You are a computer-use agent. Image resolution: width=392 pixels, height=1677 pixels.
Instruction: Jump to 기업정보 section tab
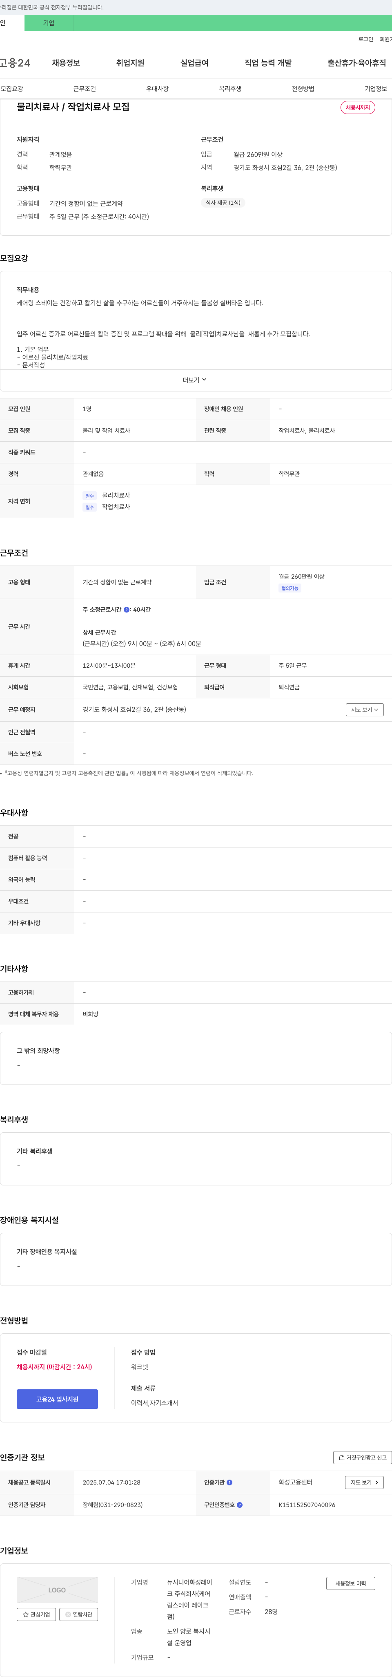(376, 89)
